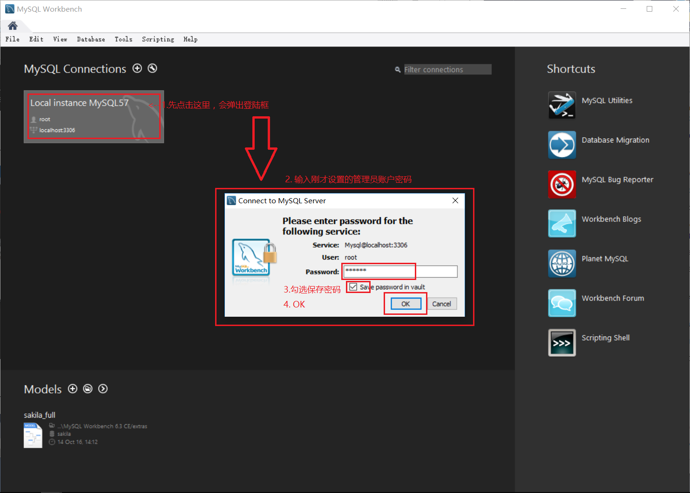This screenshot has height=493, width=690.
Task: Click OK in password dialog
Action: (406, 304)
